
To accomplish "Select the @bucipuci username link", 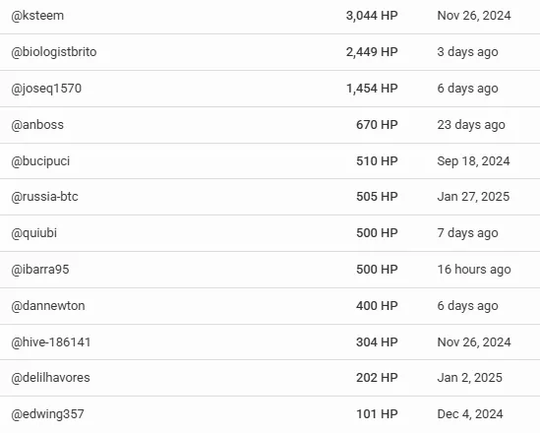I will click(40, 161).
